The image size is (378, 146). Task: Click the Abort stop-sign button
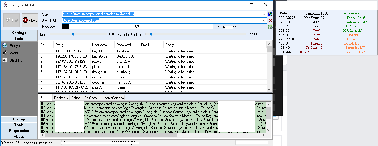click(30, 20)
